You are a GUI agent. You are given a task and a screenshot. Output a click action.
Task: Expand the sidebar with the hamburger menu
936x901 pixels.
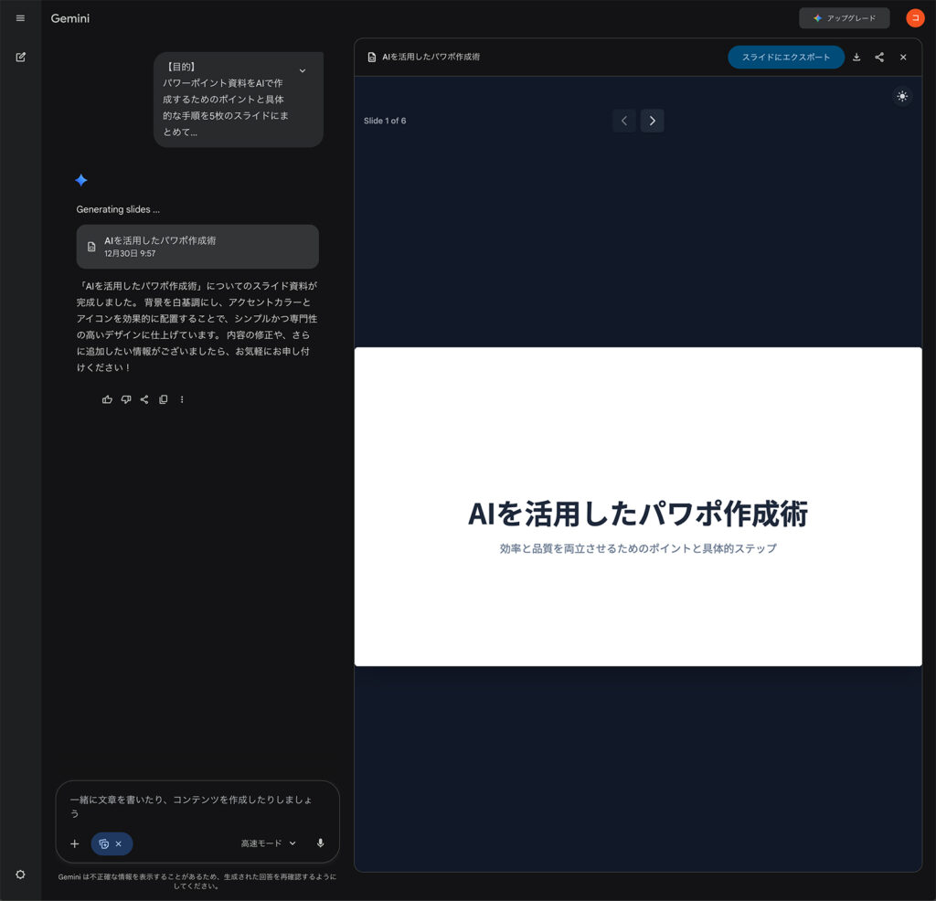(20, 18)
